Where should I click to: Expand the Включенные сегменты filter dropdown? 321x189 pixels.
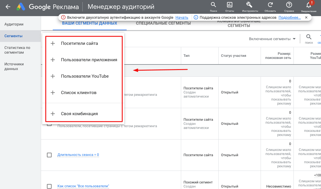coord(272,39)
